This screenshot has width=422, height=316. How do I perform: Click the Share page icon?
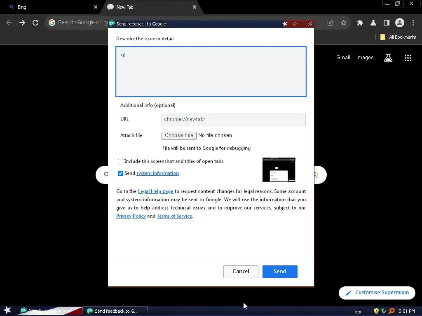tap(331, 23)
